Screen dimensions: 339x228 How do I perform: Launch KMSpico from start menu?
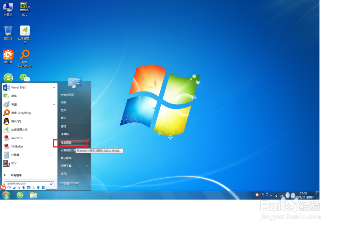pyautogui.click(x=29, y=147)
